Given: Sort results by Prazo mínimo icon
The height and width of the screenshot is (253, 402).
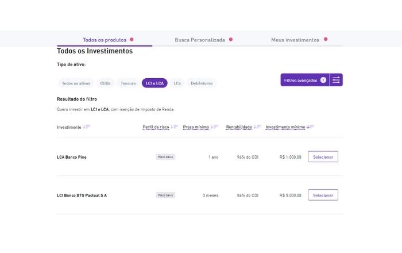Looking at the screenshot, I should click(x=215, y=126).
